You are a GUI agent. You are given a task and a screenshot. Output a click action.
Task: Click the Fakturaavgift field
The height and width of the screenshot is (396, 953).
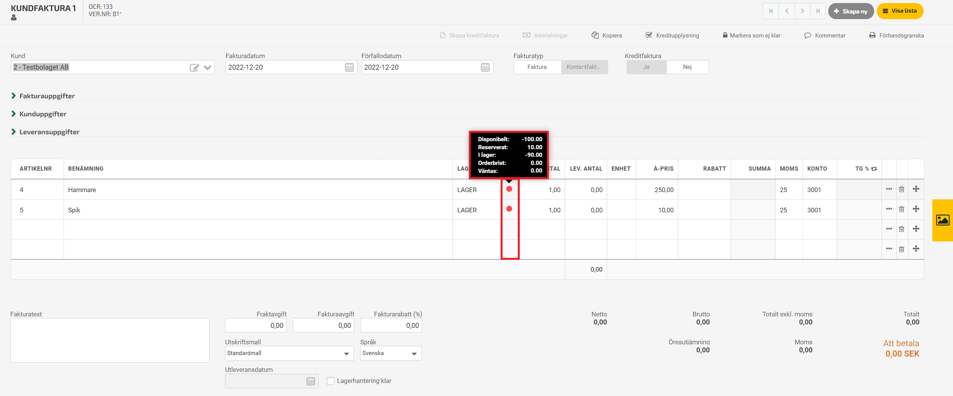pos(323,326)
